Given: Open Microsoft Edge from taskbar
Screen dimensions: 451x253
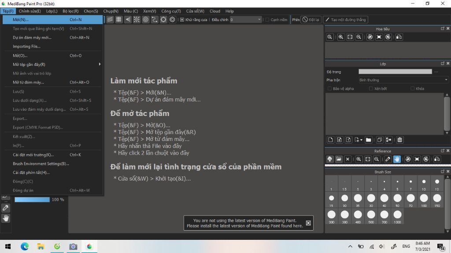Looking at the screenshot, I should pos(25,246).
